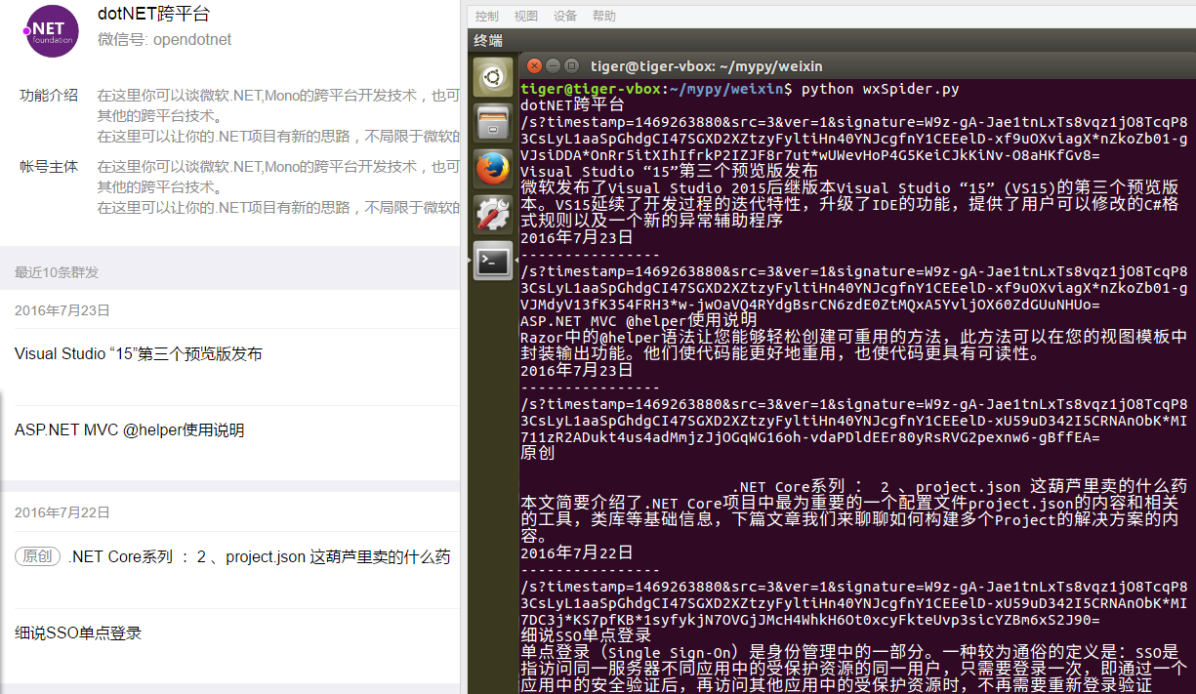Open the Ubuntu Dash home launcher icon

coord(493,77)
